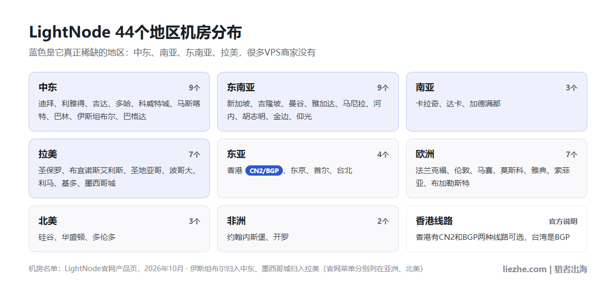The width and height of the screenshot is (616, 303).
Task: Click the 3个 count on 南亚 card
Action: point(572,88)
